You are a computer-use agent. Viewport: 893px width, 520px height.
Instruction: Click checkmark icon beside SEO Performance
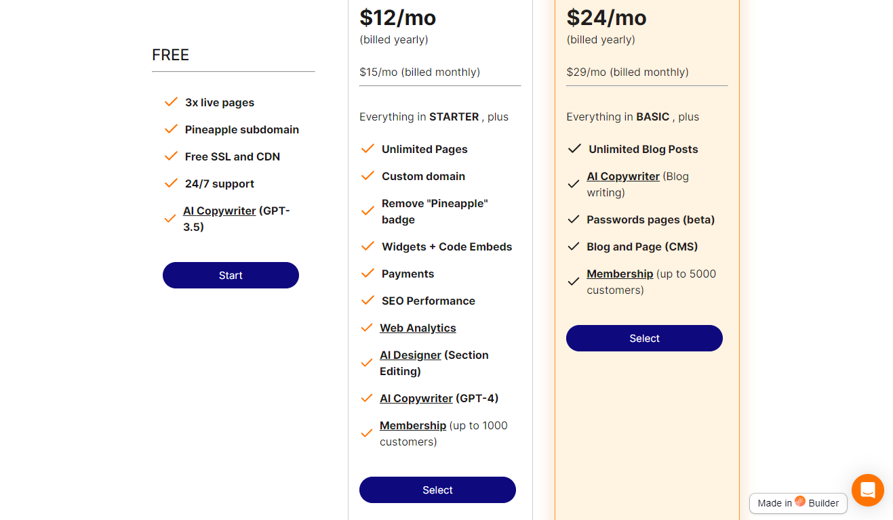point(368,301)
